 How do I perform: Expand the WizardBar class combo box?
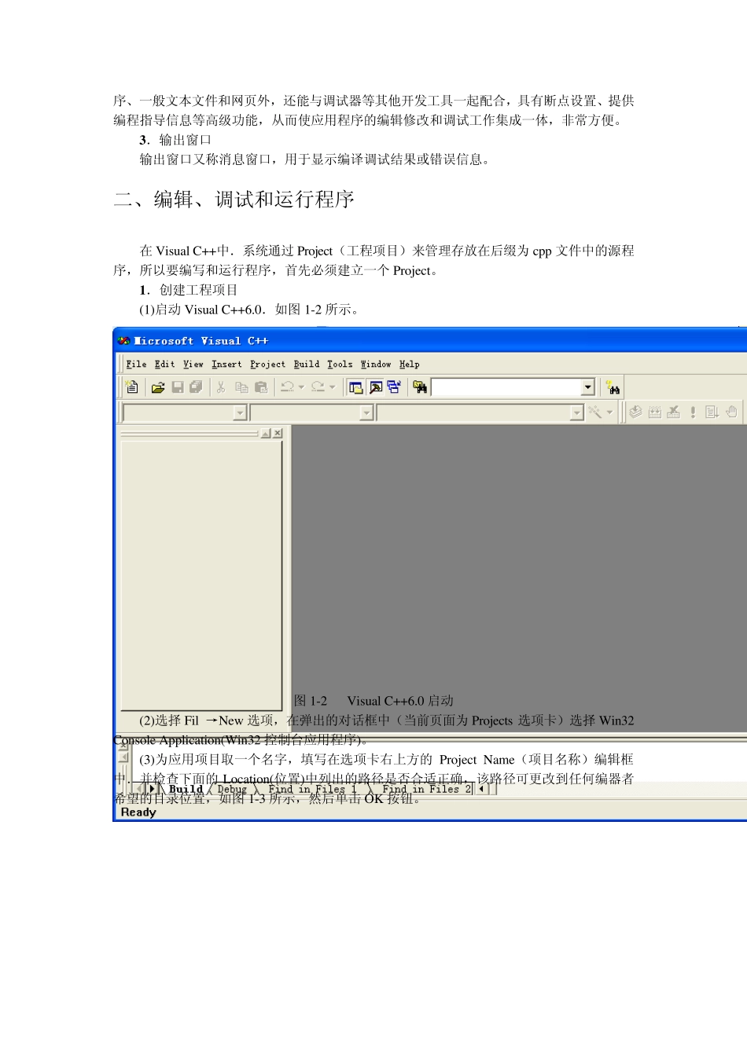(241, 412)
